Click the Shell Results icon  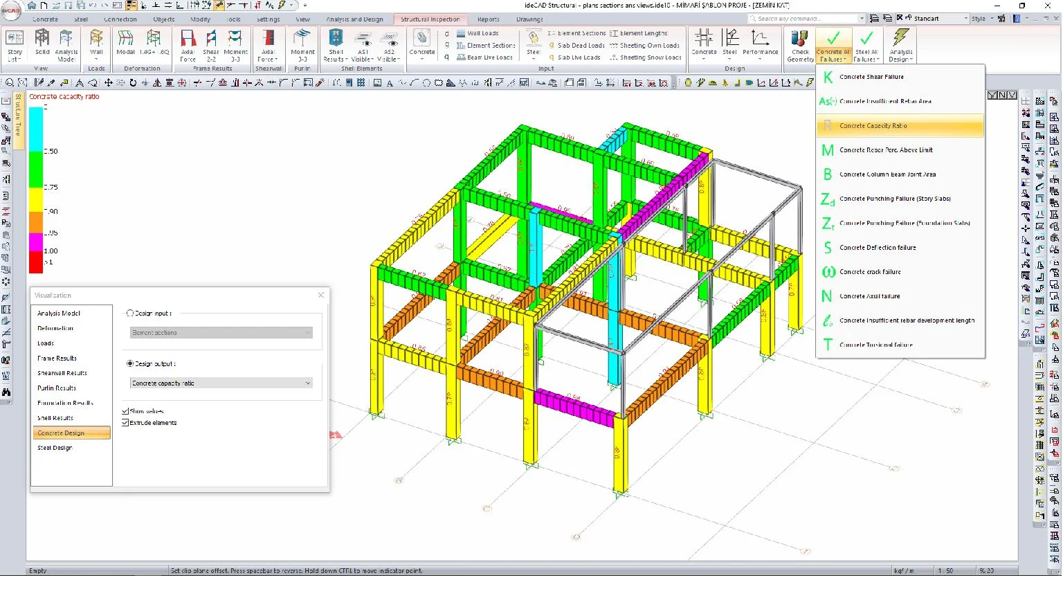coord(336,46)
